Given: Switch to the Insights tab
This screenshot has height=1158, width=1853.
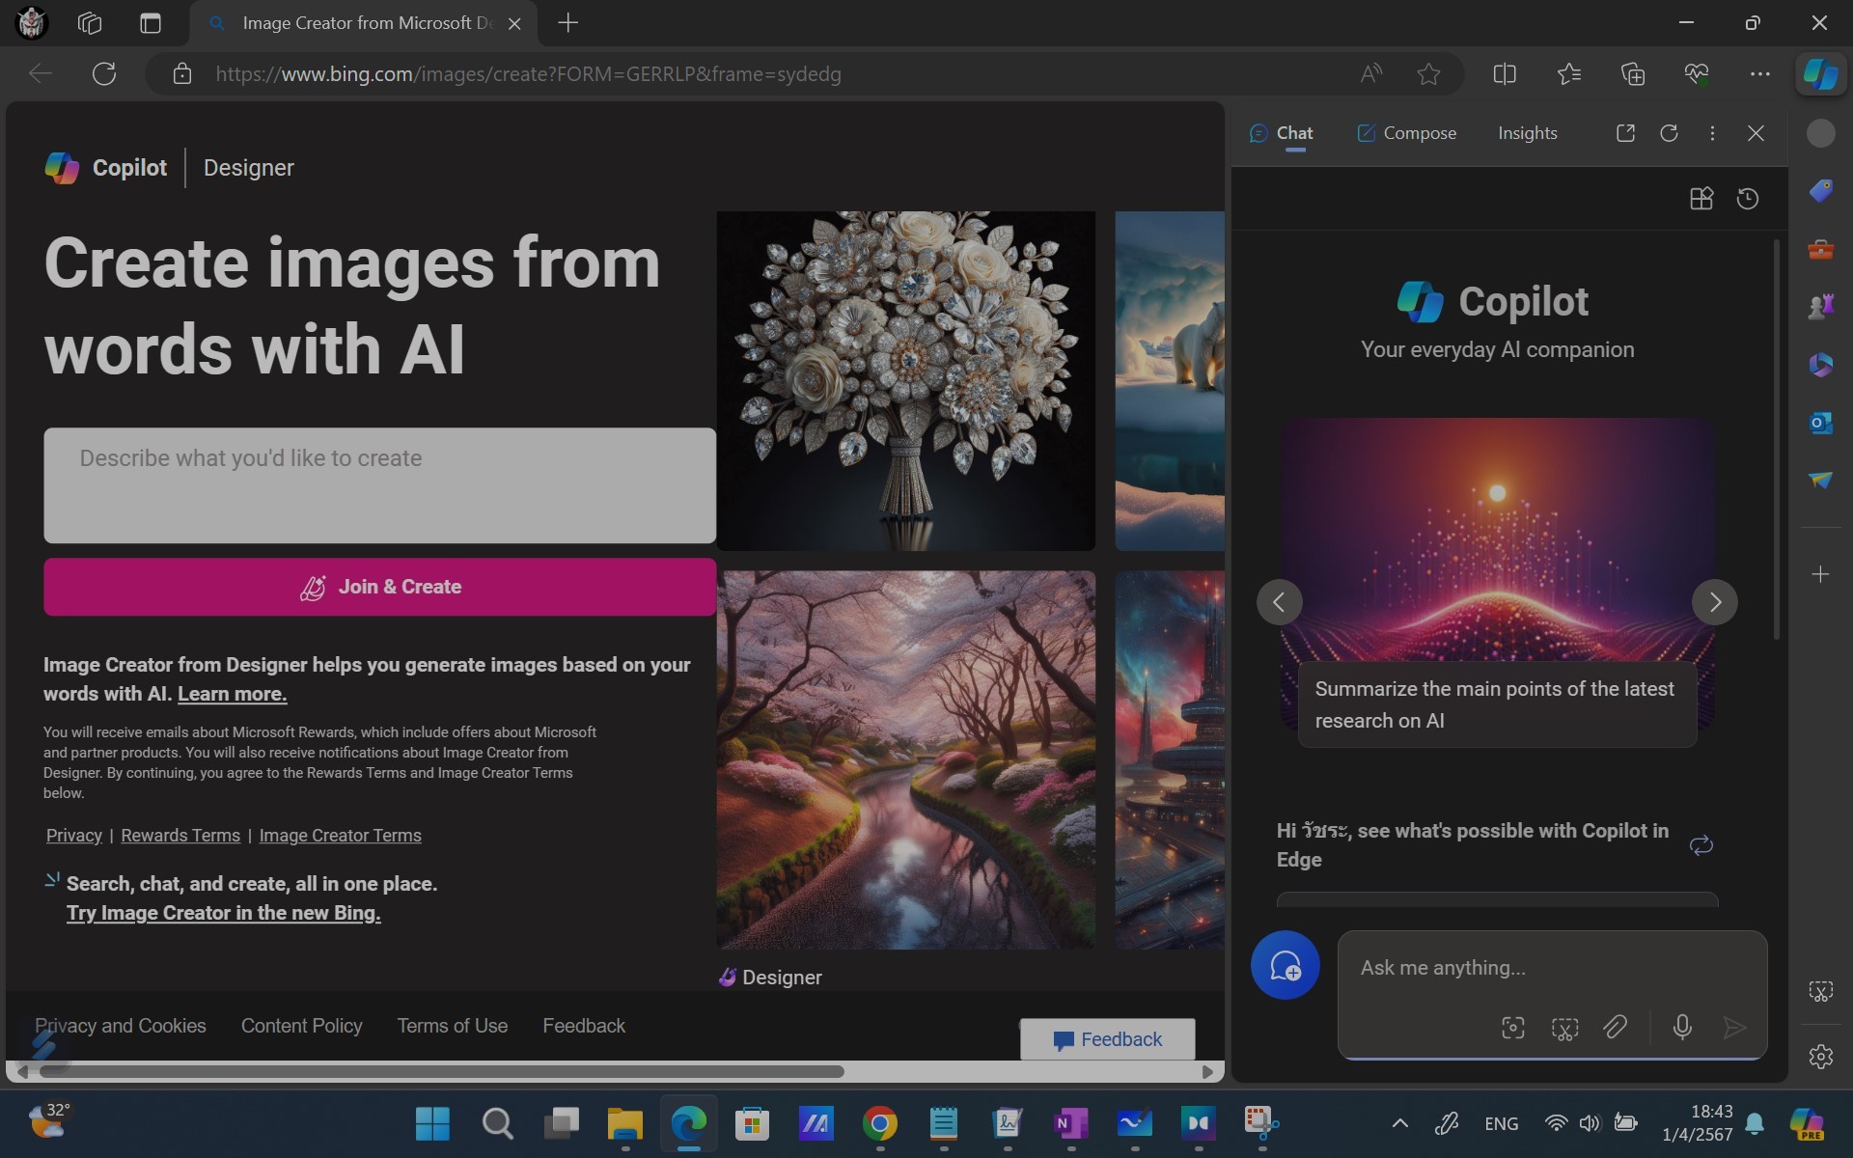Looking at the screenshot, I should coord(1527,133).
